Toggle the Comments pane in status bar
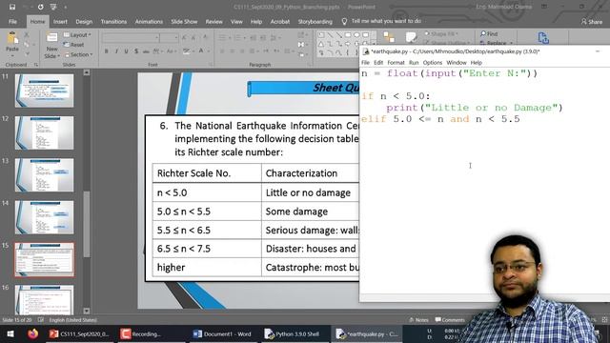Screen dimensions: 610x343 (450, 320)
